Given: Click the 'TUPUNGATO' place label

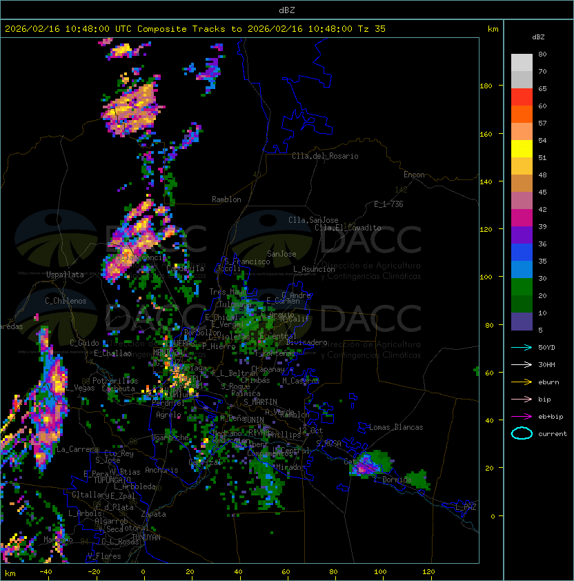Looking at the screenshot, I should (112, 480).
